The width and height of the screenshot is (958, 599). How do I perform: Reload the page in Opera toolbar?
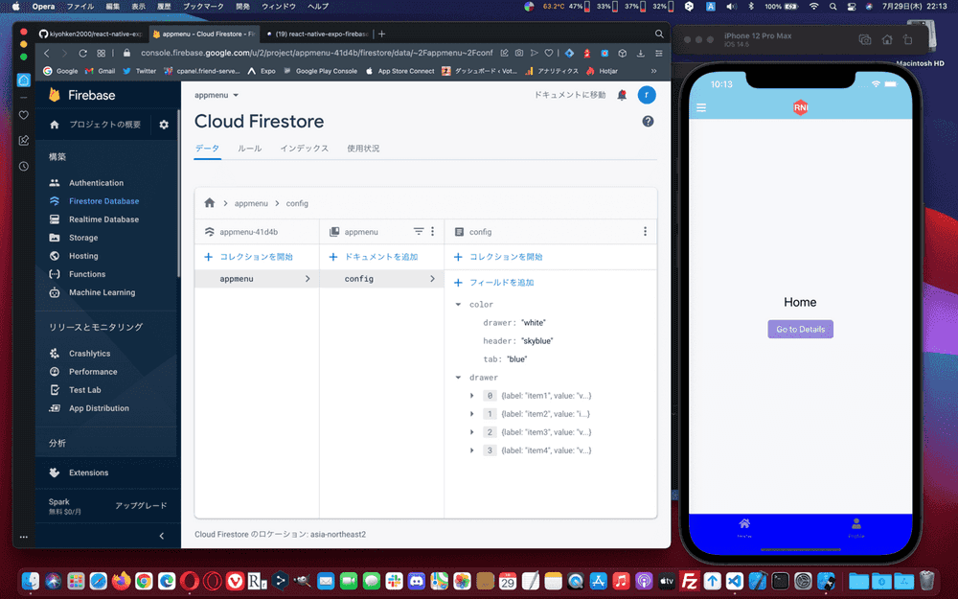tap(82, 53)
